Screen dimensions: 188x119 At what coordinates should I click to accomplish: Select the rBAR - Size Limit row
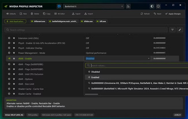pyautogui.click(x=45, y=84)
